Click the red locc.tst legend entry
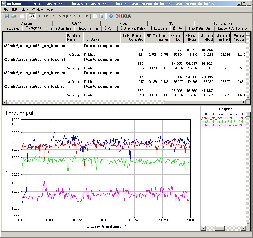The height and width of the screenshot is (238, 253). pos(224,118)
